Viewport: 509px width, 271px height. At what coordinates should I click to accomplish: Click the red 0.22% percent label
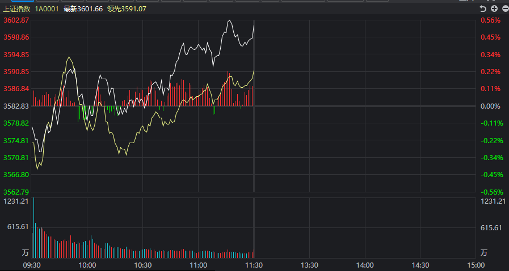[490, 71]
